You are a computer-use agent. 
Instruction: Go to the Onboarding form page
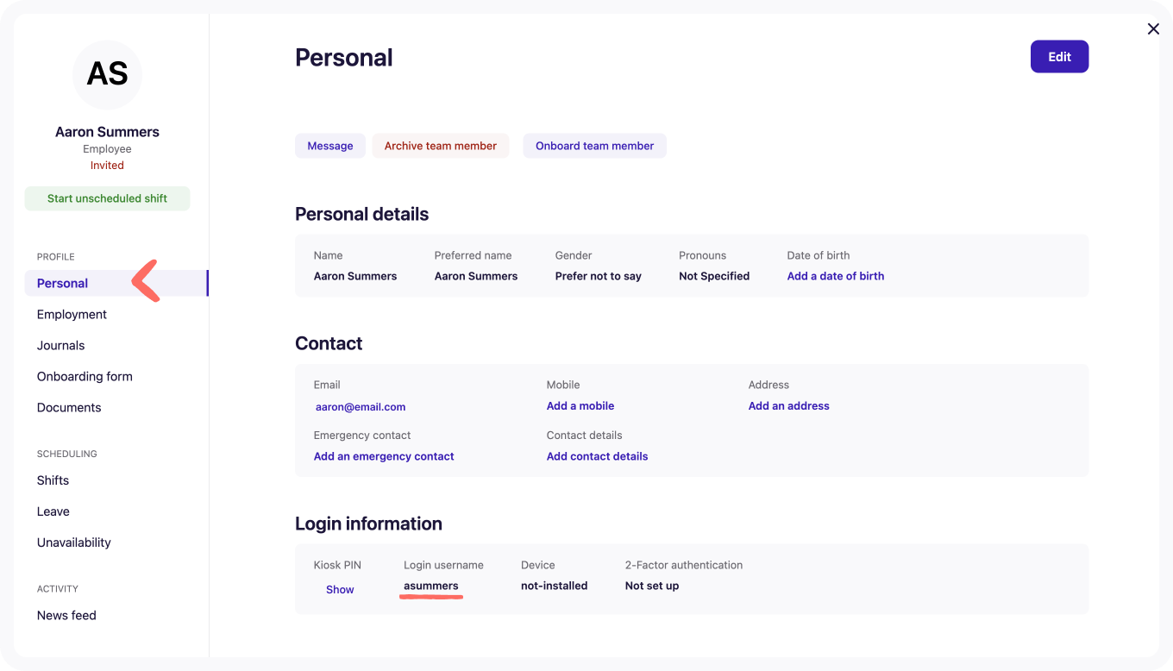pyautogui.click(x=85, y=377)
